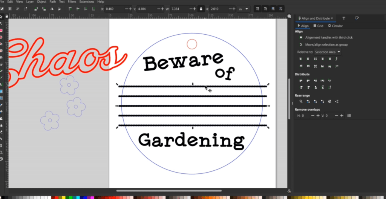The image size is (386, 199).
Task: Open the Filters menu
Action: pyautogui.click(x=72, y=2)
